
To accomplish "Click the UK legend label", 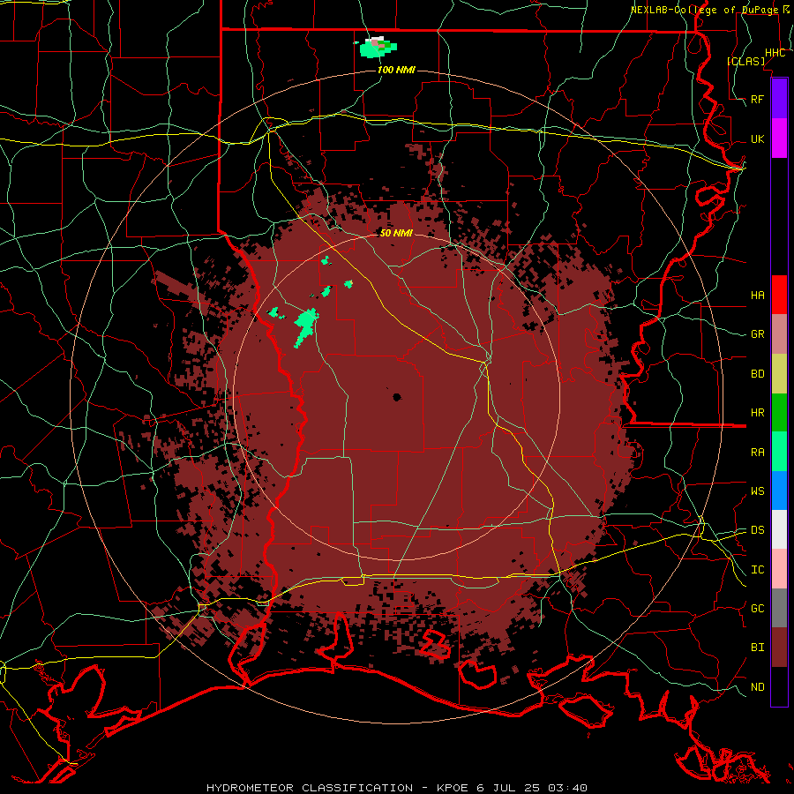I will (x=757, y=139).
